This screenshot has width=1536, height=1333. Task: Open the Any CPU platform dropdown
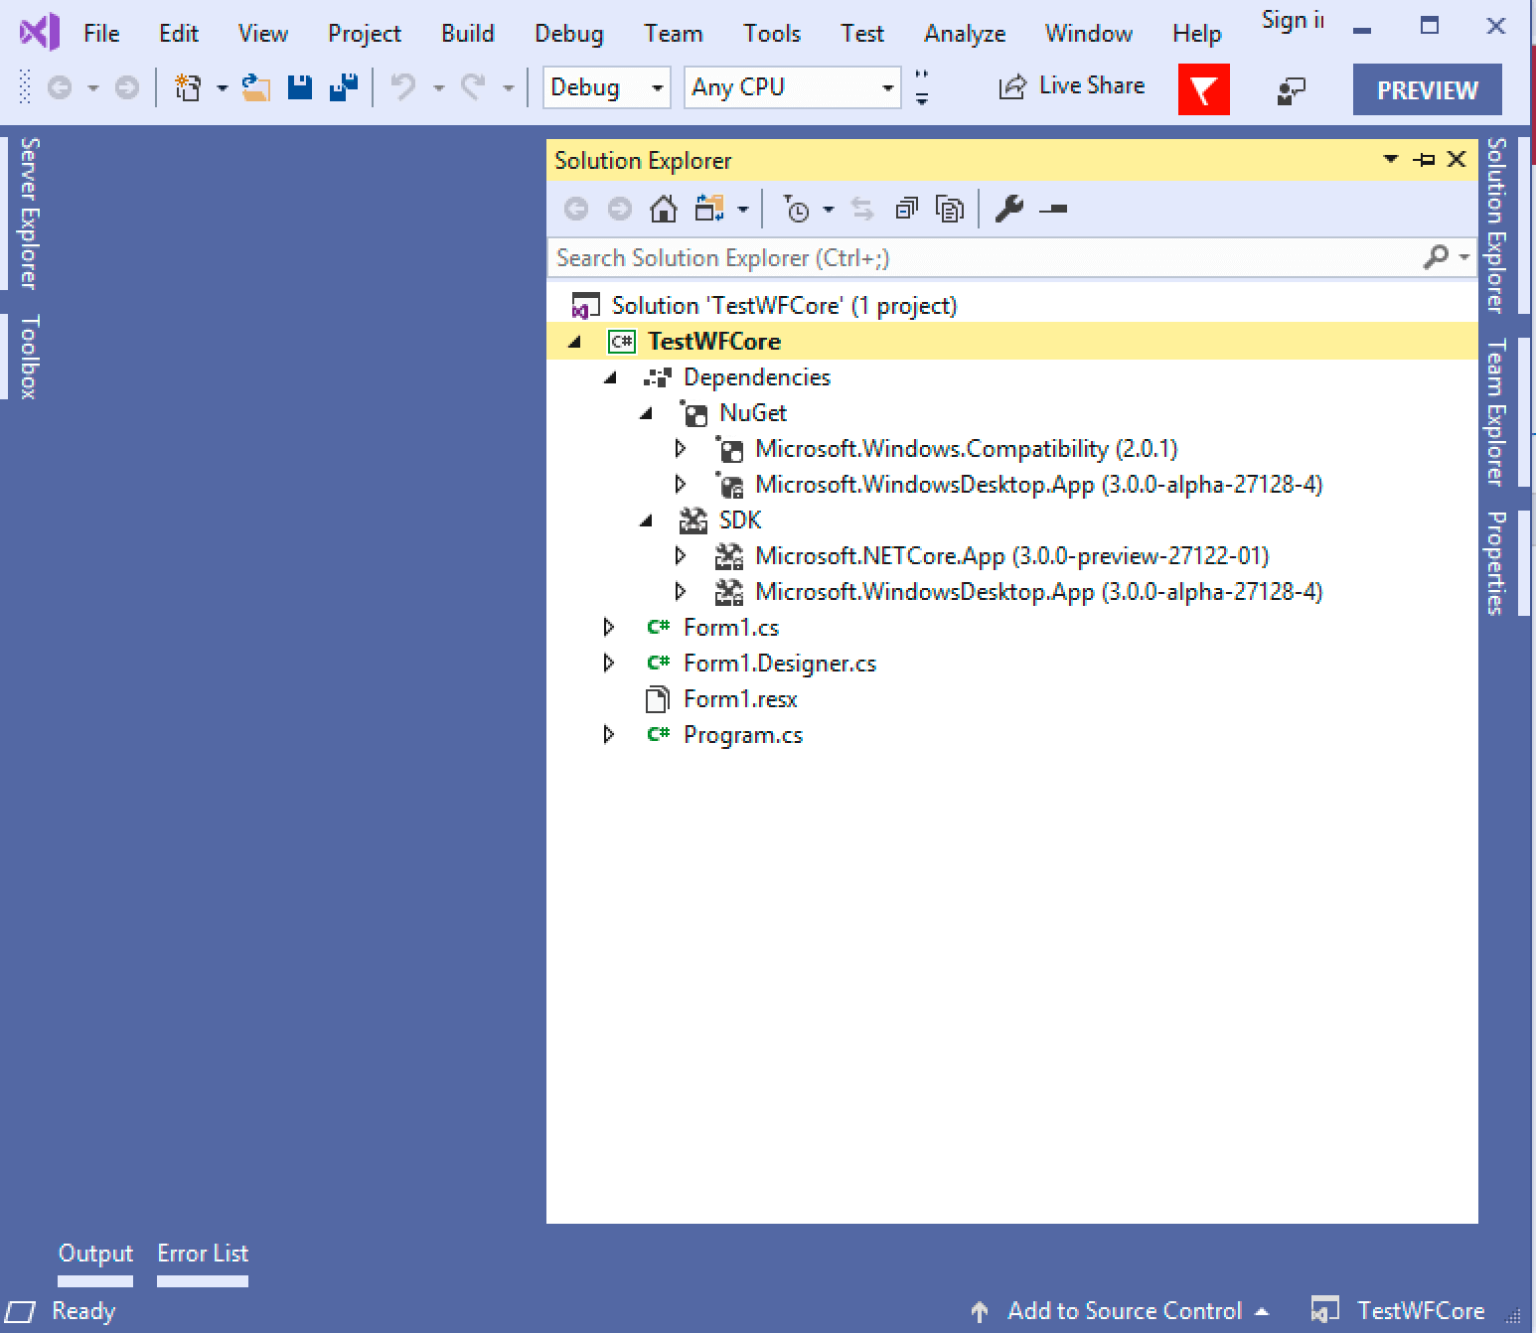(792, 88)
